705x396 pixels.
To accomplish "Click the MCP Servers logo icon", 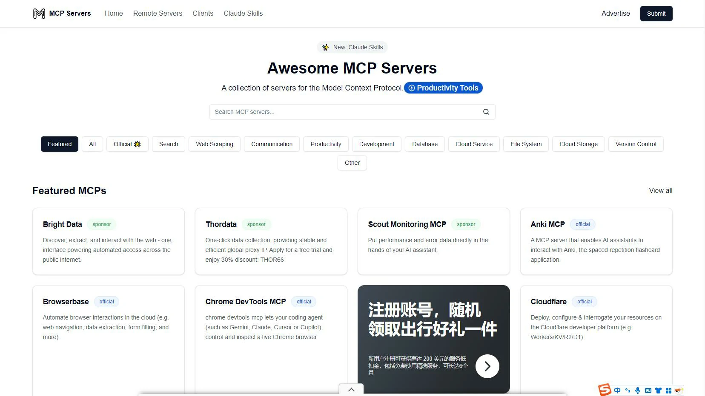I will tap(39, 14).
